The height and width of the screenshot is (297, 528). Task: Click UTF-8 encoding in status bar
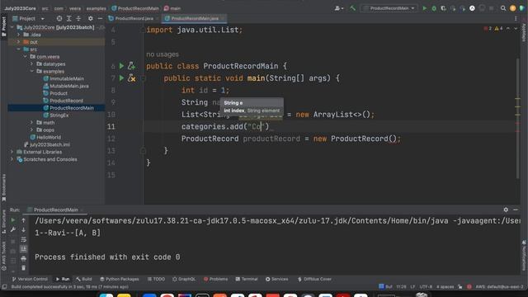[426, 287]
